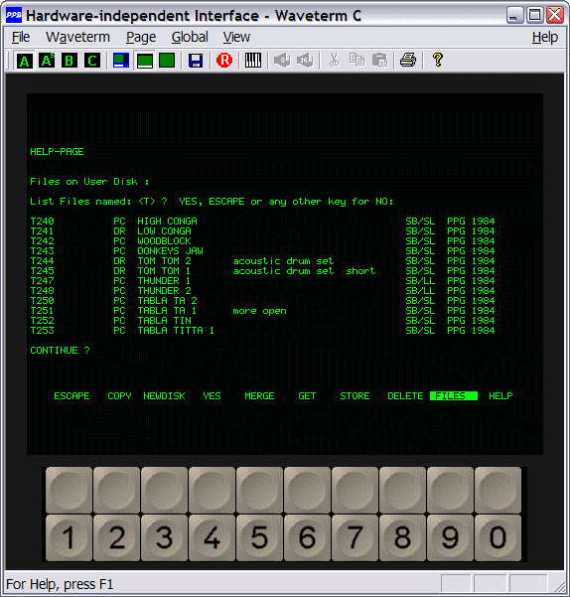This screenshot has width=570, height=597.
Task: Click the PPG application icon in title bar
Action: pos(14,15)
